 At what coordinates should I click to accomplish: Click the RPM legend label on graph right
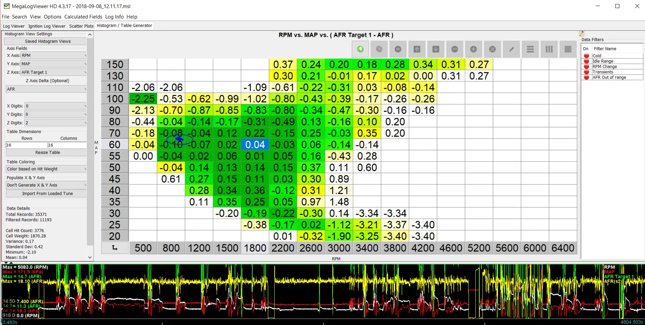click(x=610, y=267)
